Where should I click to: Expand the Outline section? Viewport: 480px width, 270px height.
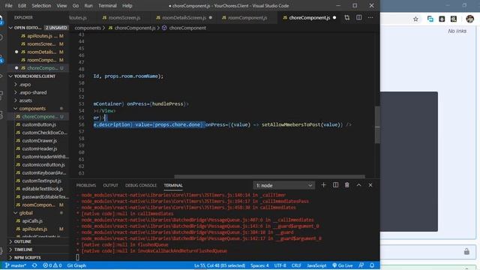(x=38, y=241)
